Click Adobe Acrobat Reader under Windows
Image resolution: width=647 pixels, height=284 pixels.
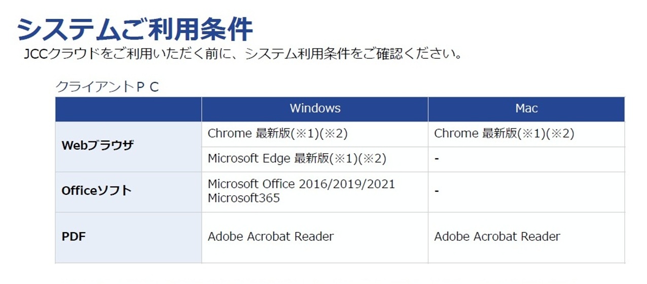point(271,236)
